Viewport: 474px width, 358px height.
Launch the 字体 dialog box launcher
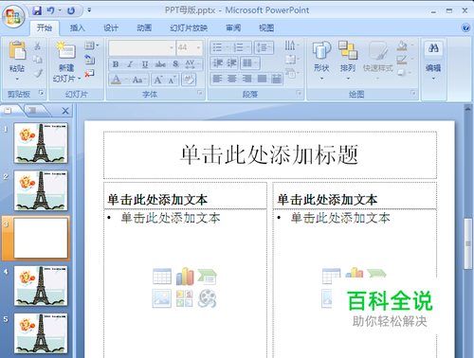coord(200,93)
